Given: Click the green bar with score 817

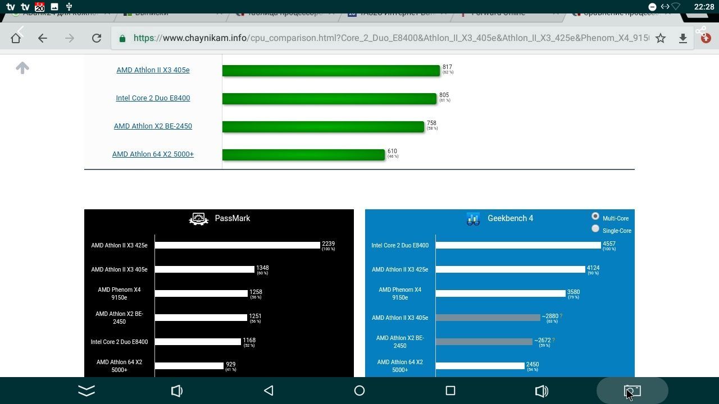Looking at the screenshot, I should click(x=331, y=70).
